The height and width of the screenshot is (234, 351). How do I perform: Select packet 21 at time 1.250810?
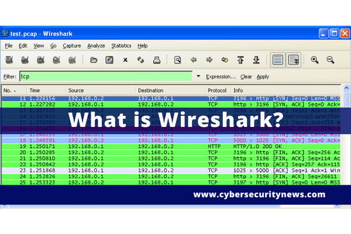[171, 159]
